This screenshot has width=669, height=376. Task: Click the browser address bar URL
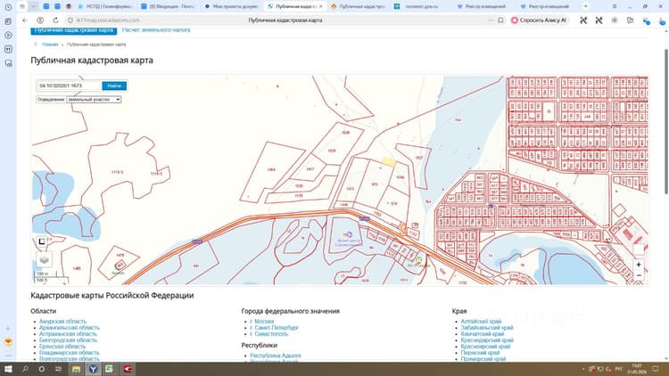tap(108, 20)
